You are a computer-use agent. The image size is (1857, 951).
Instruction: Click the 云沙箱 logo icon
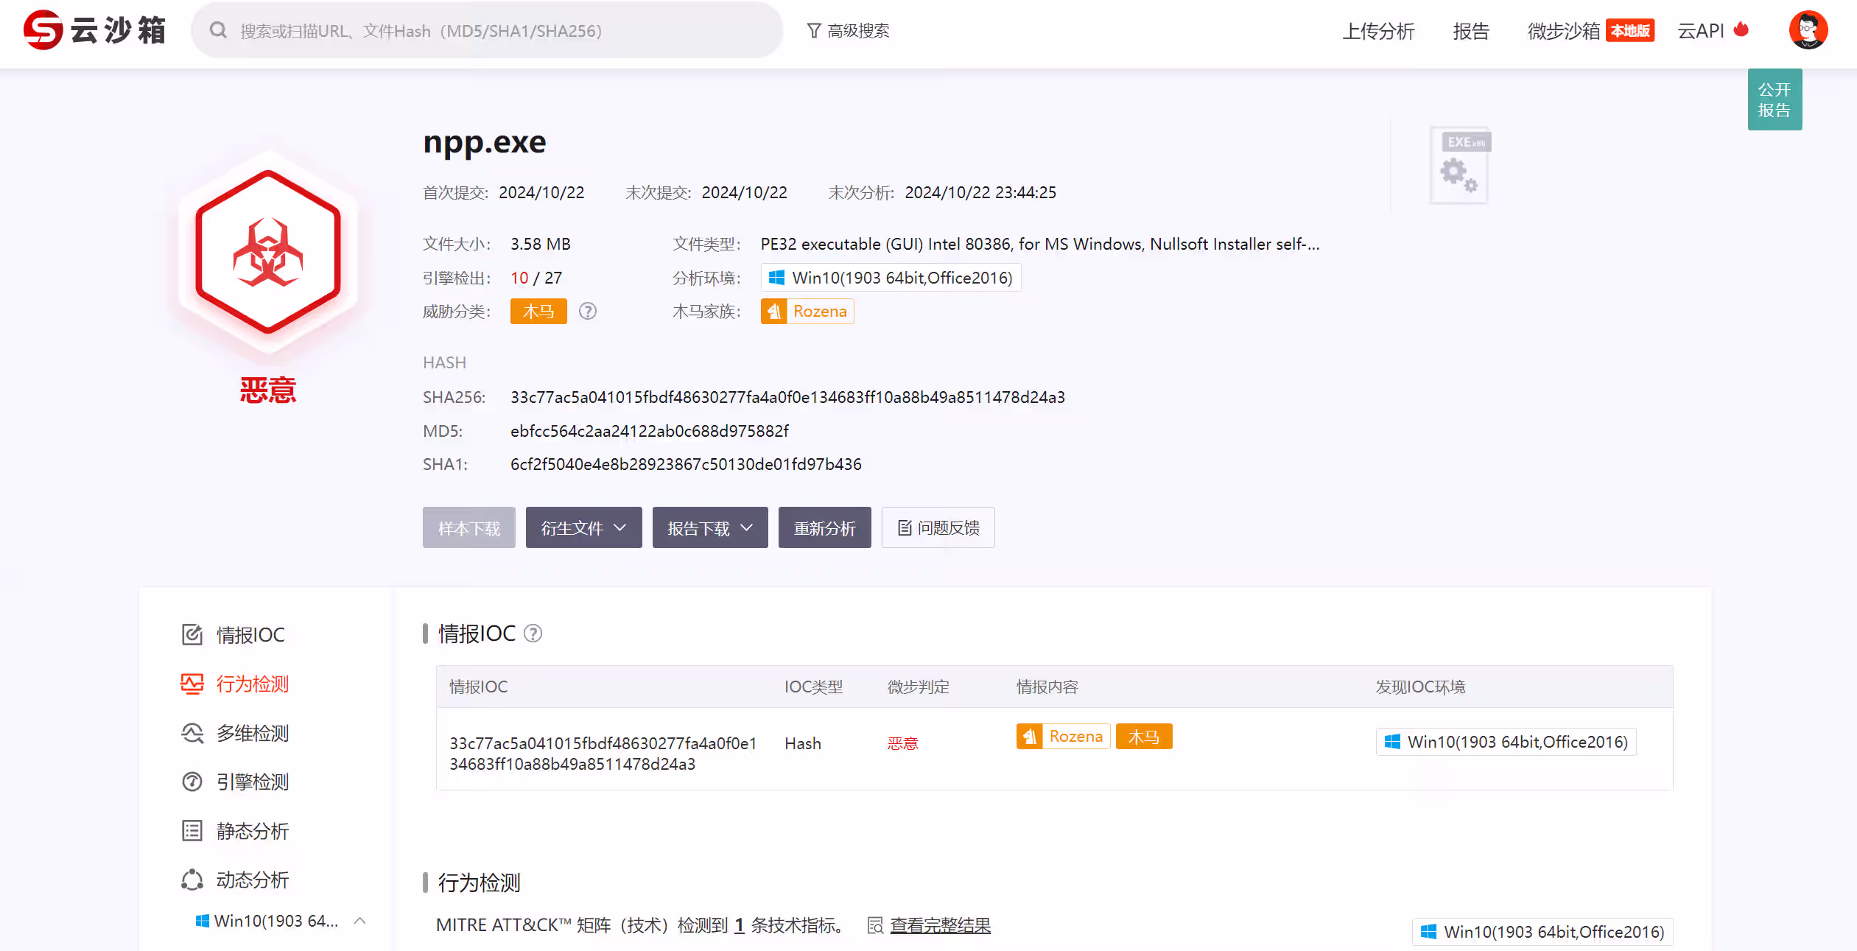tap(43, 30)
